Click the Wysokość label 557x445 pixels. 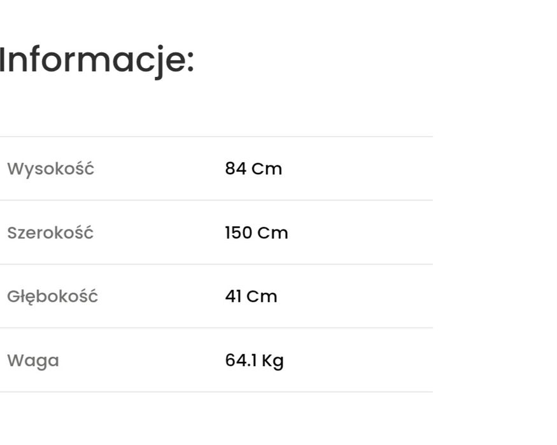(50, 169)
